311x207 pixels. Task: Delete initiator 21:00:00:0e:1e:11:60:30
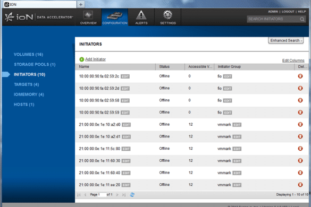click(x=300, y=161)
